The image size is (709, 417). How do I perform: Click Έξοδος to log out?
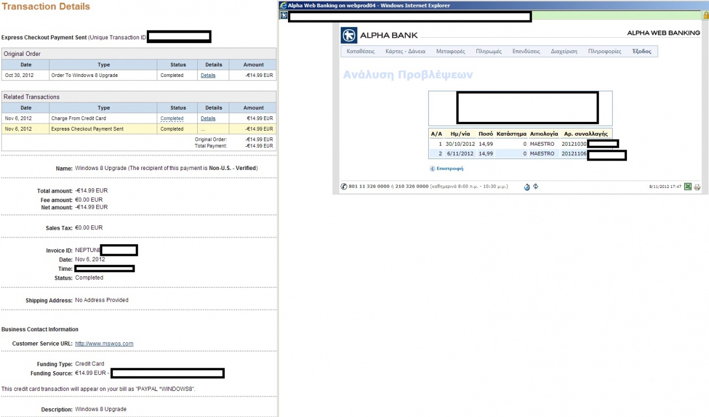(641, 52)
